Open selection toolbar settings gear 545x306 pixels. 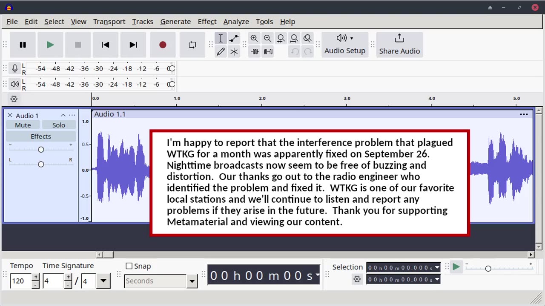(x=357, y=279)
